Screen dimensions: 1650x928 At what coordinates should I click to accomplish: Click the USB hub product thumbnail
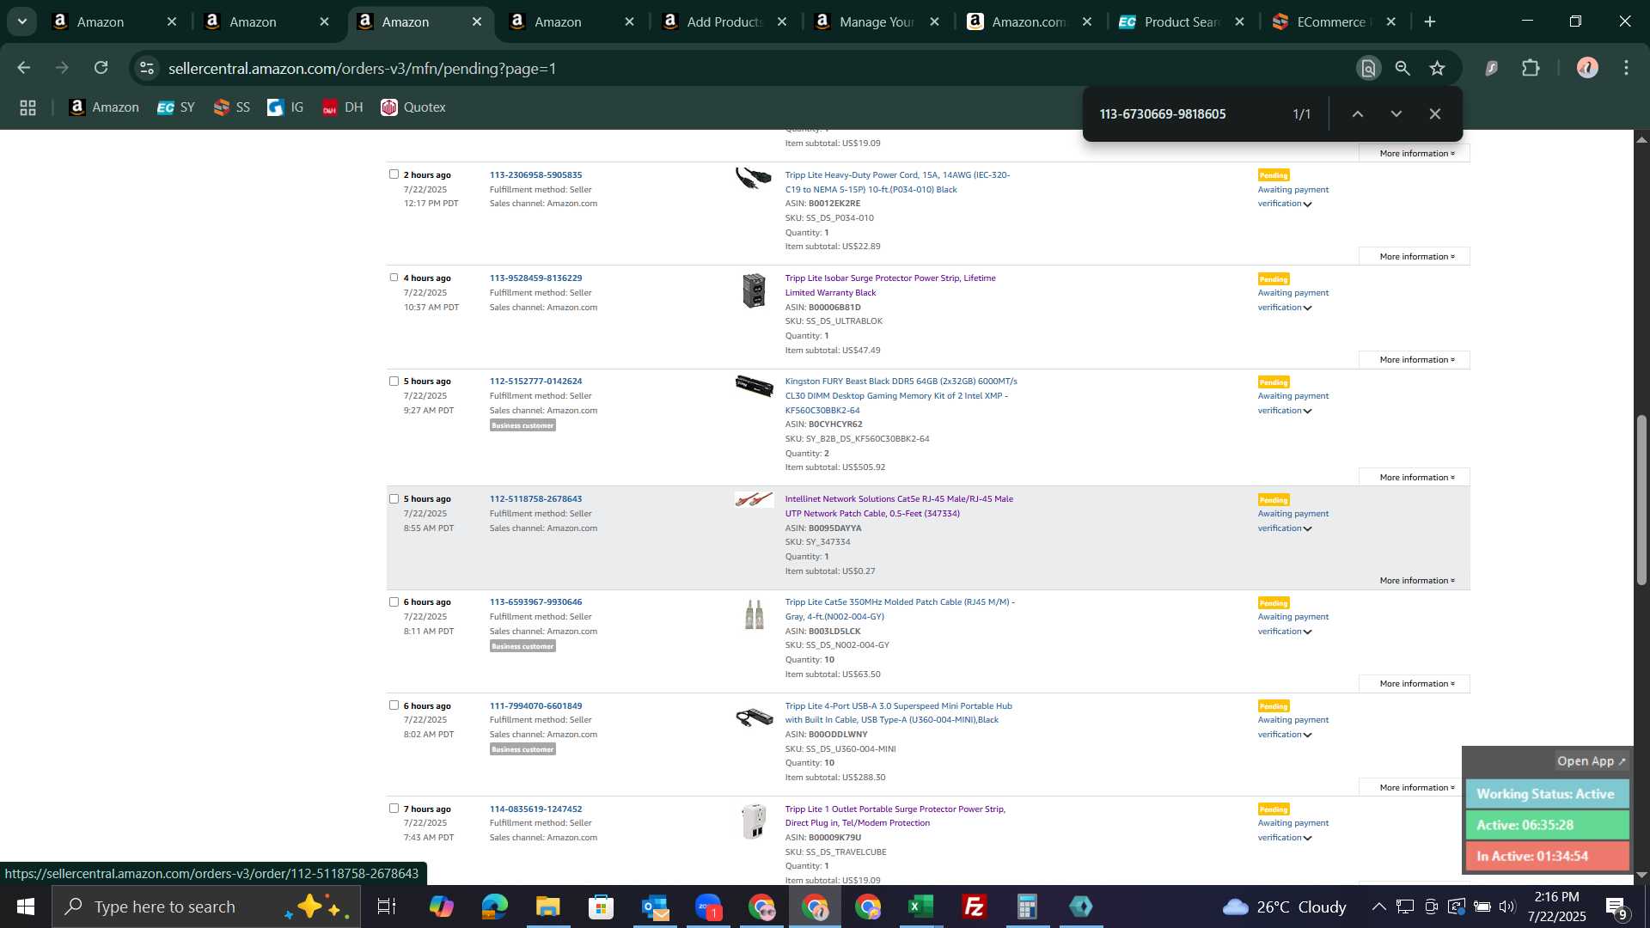point(754,717)
